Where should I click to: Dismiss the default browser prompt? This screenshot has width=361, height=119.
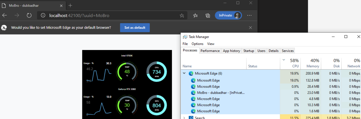[x=251, y=28]
